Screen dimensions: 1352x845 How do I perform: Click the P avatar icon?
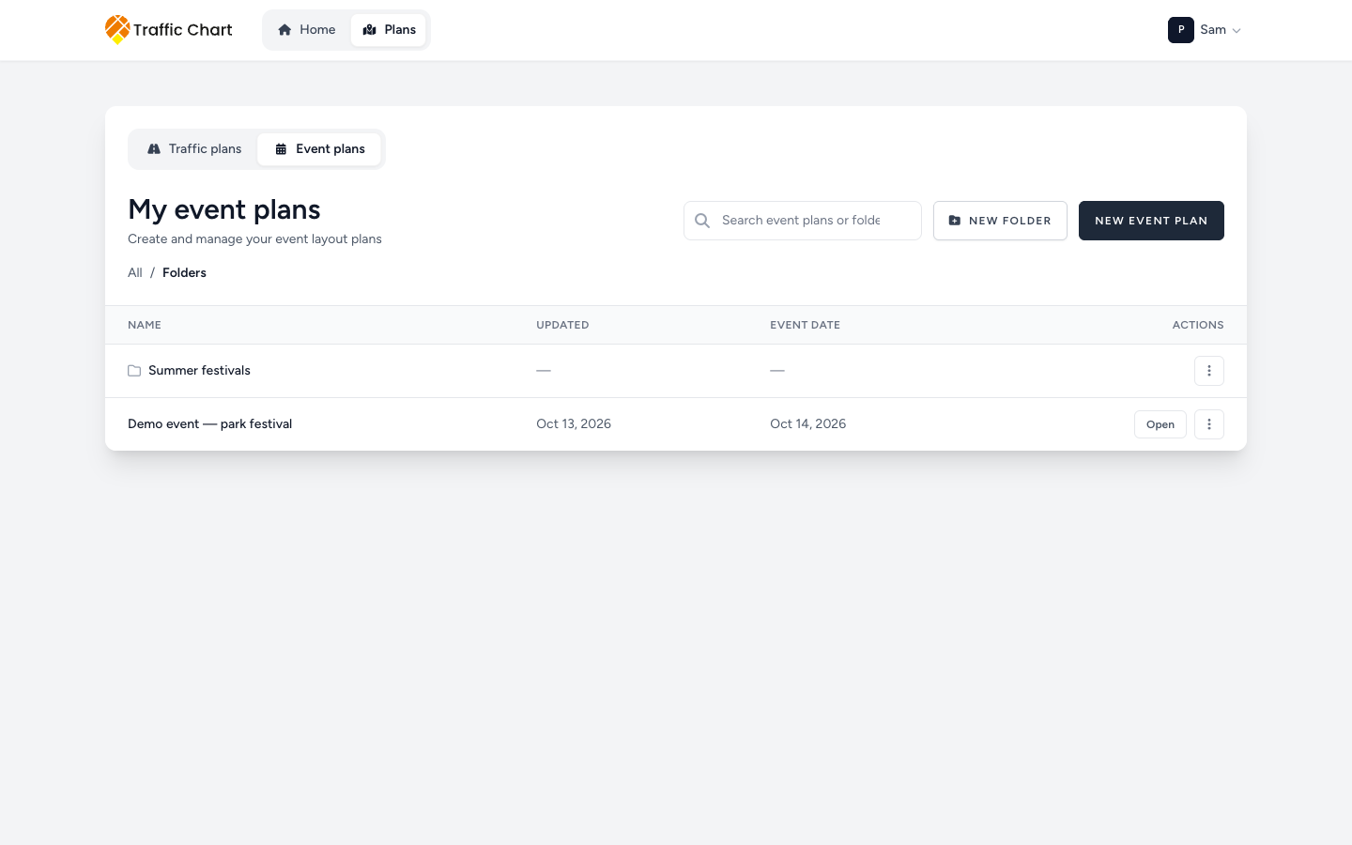(1181, 30)
